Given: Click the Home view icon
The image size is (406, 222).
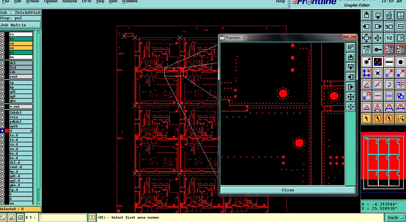Looking at the screenshot, I should [389, 15].
